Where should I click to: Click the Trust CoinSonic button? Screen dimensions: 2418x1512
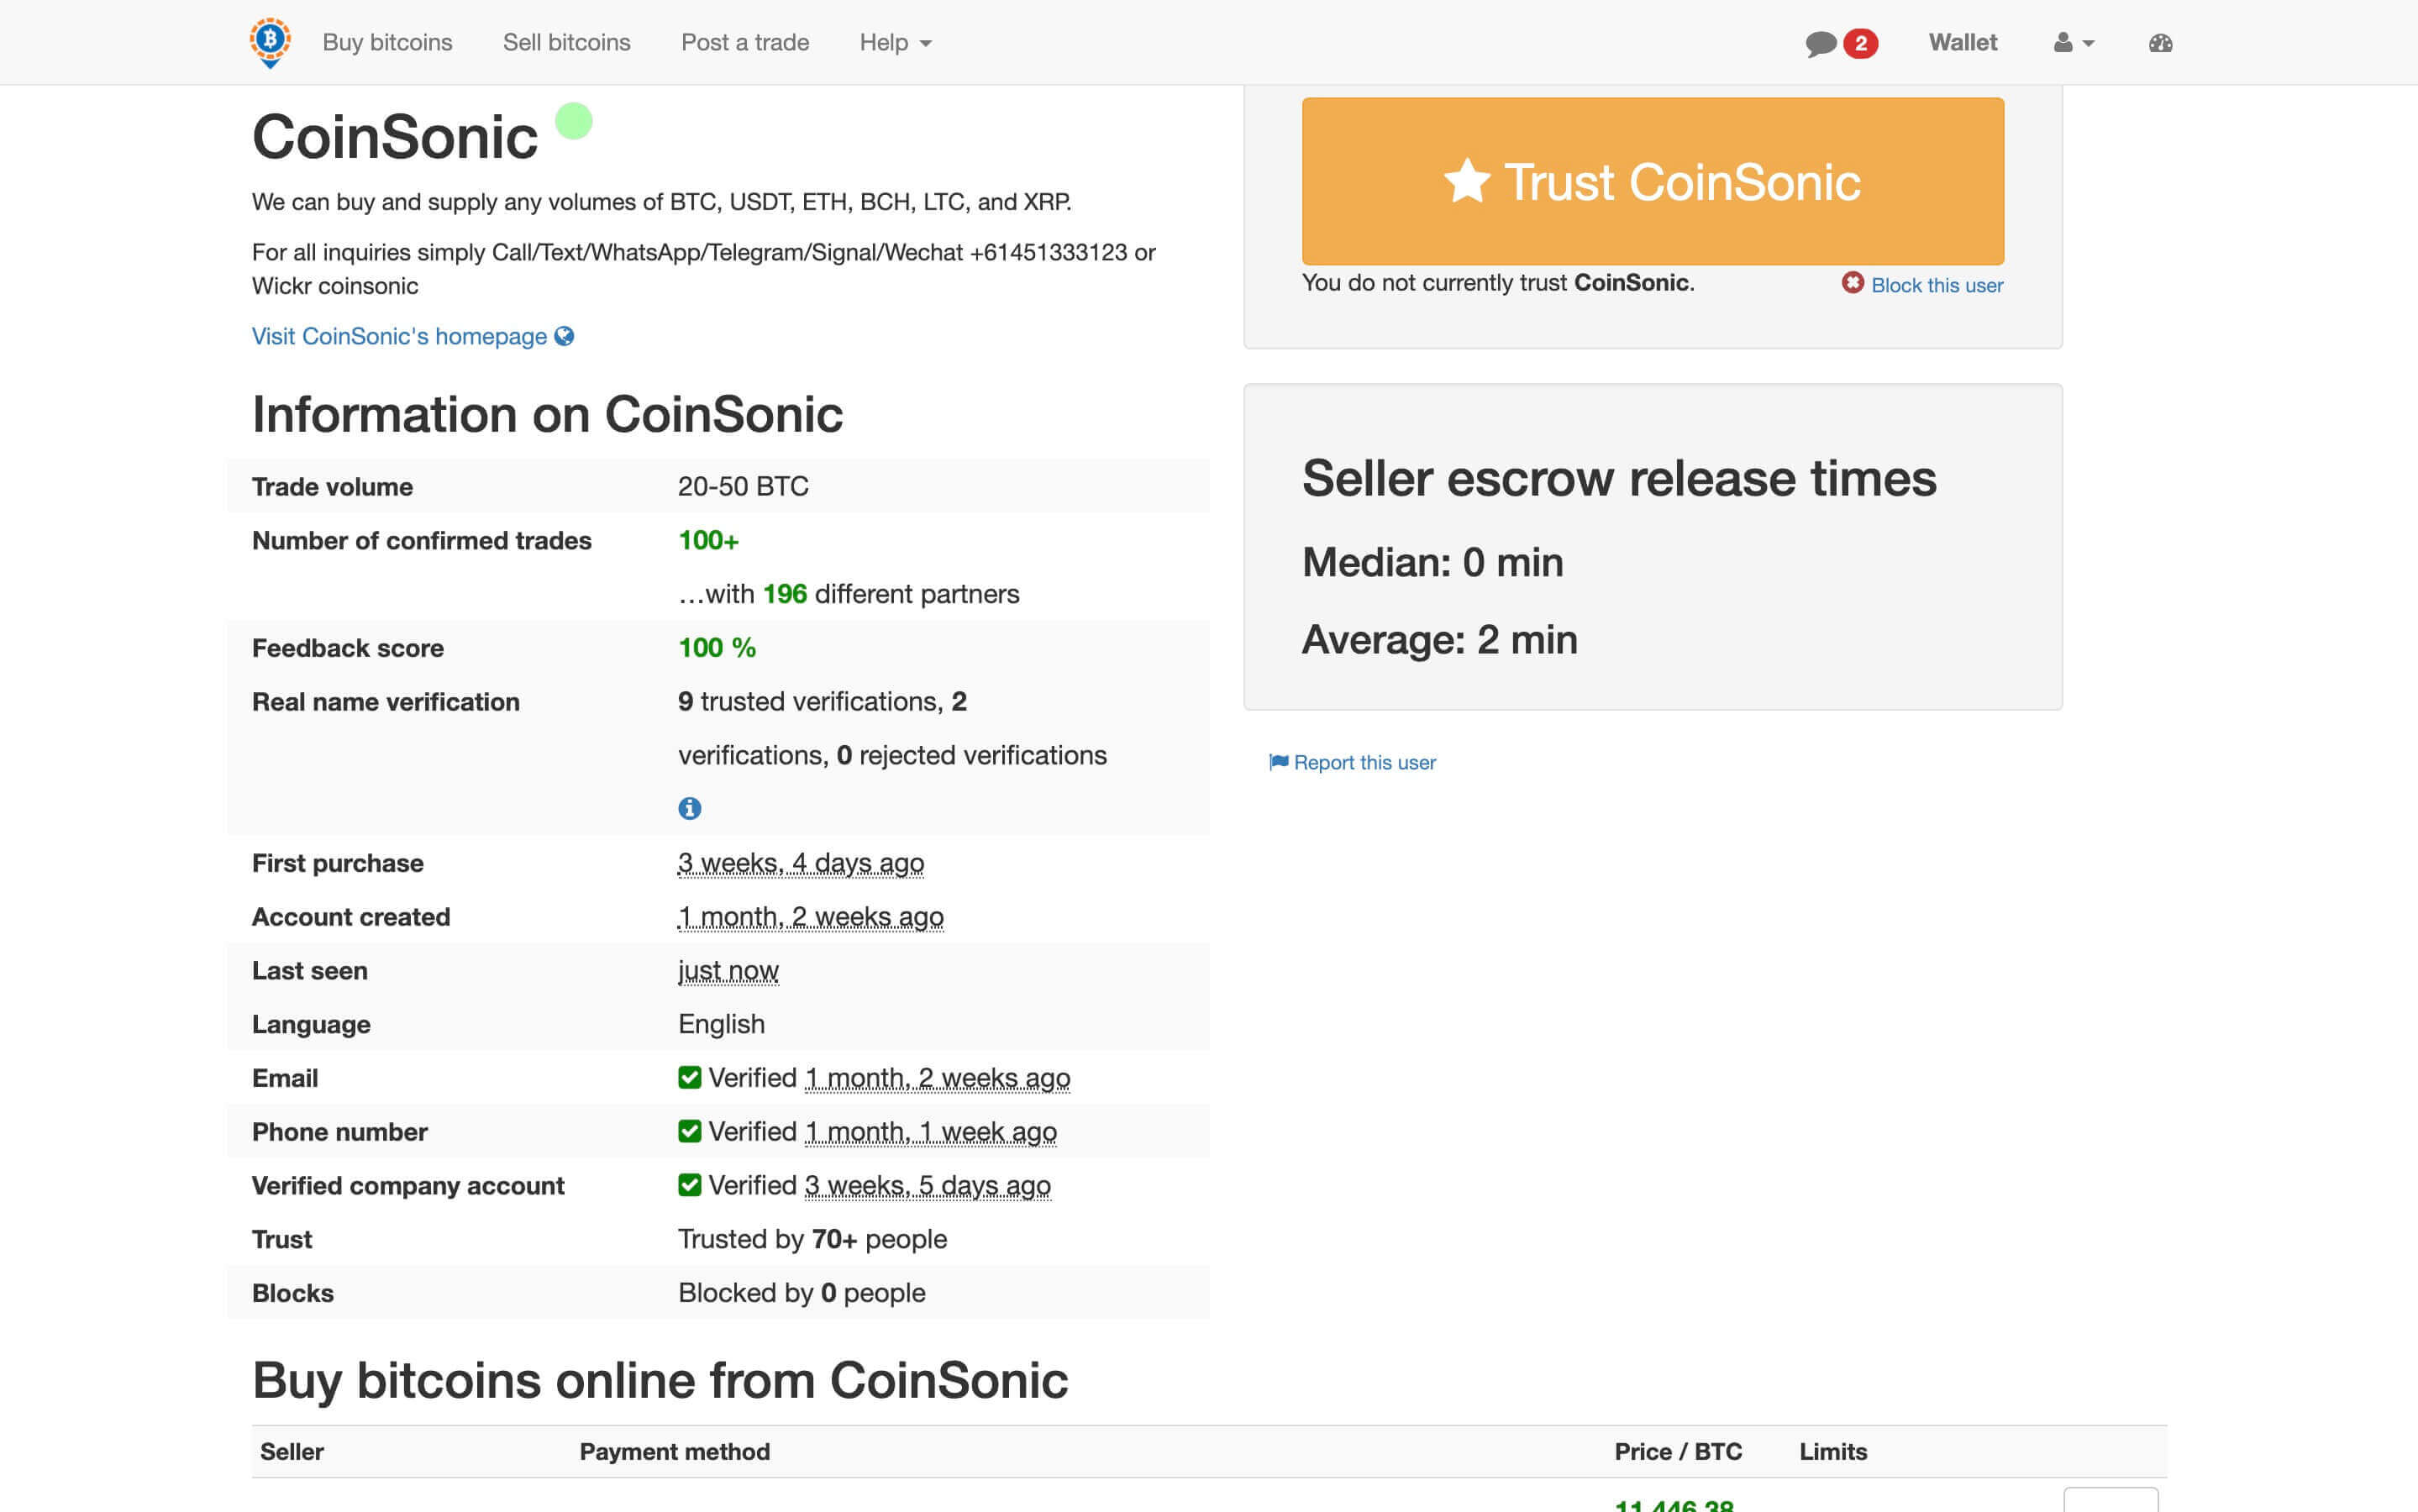pos(1652,181)
